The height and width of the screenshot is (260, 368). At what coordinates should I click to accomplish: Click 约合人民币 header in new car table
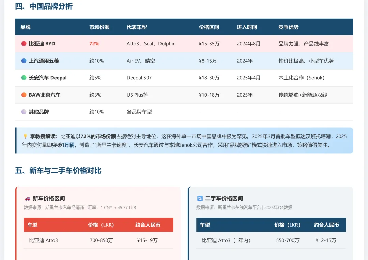pyautogui.click(x=148, y=225)
